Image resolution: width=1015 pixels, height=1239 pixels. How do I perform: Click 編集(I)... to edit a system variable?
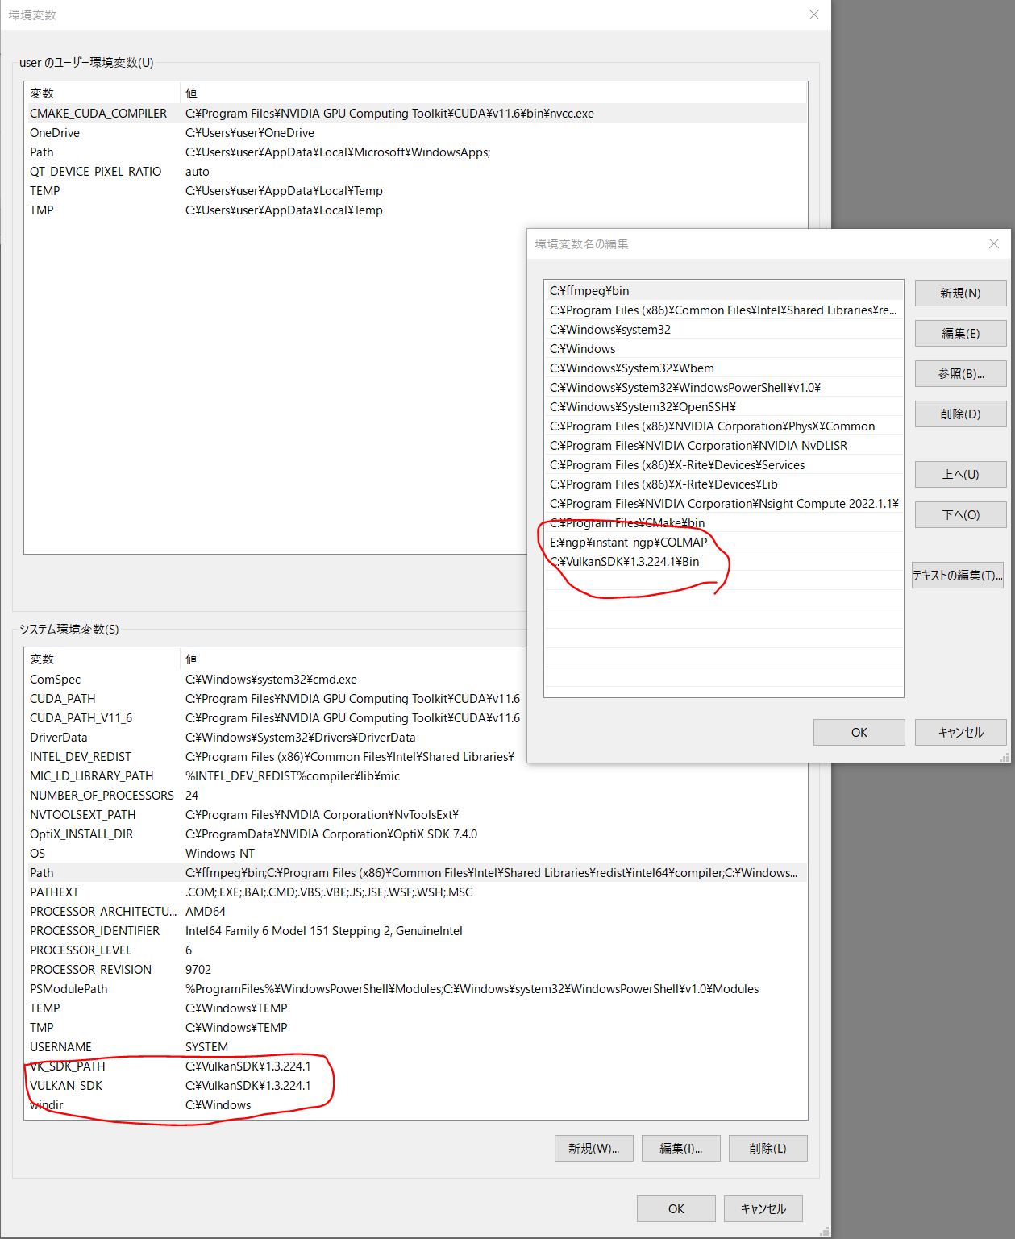pyautogui.click(x=680, y=1148)
